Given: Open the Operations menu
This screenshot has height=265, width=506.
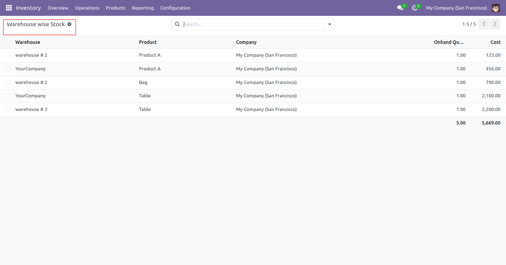Looking at the screenshot, I should coord(87,8).
